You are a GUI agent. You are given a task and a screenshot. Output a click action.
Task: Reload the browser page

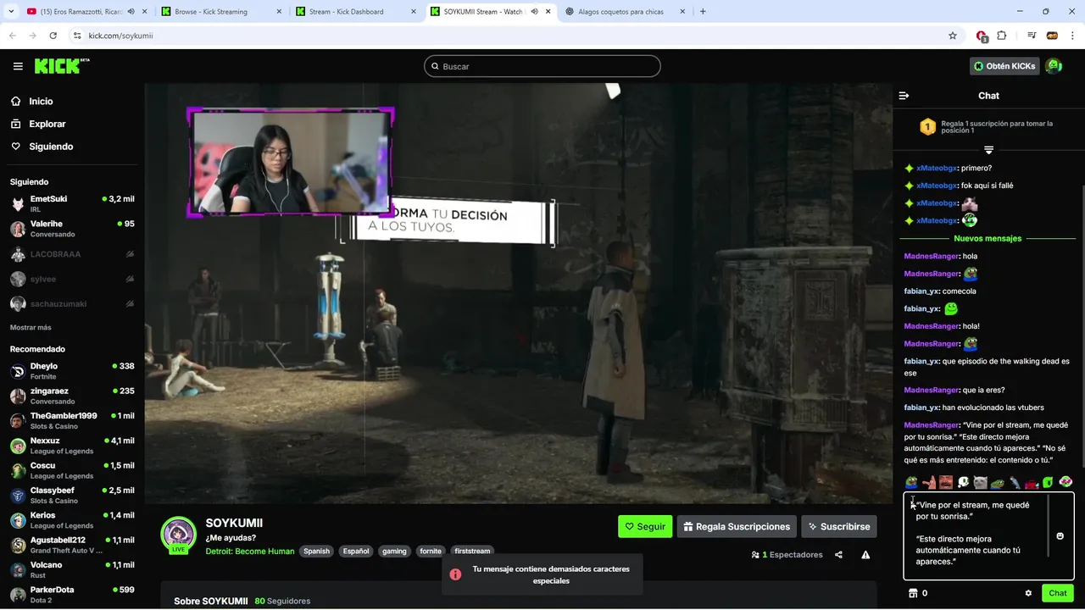53,36
